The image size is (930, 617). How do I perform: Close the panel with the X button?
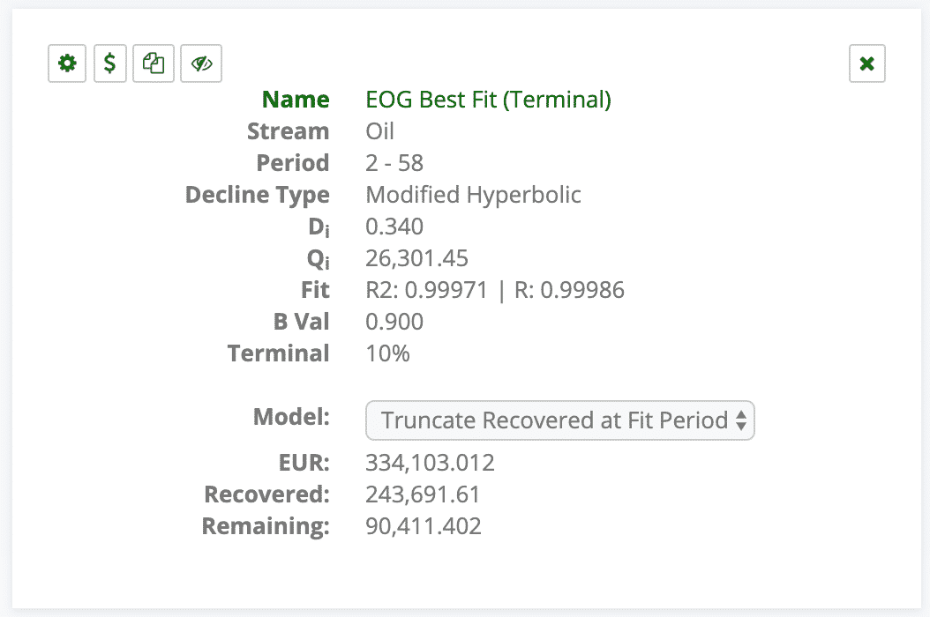click(866, 63)
